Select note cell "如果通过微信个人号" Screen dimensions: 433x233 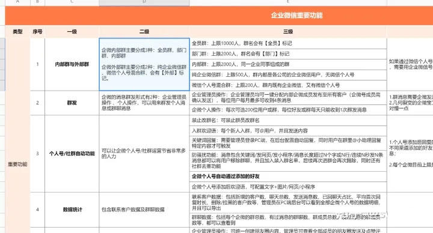410,64
